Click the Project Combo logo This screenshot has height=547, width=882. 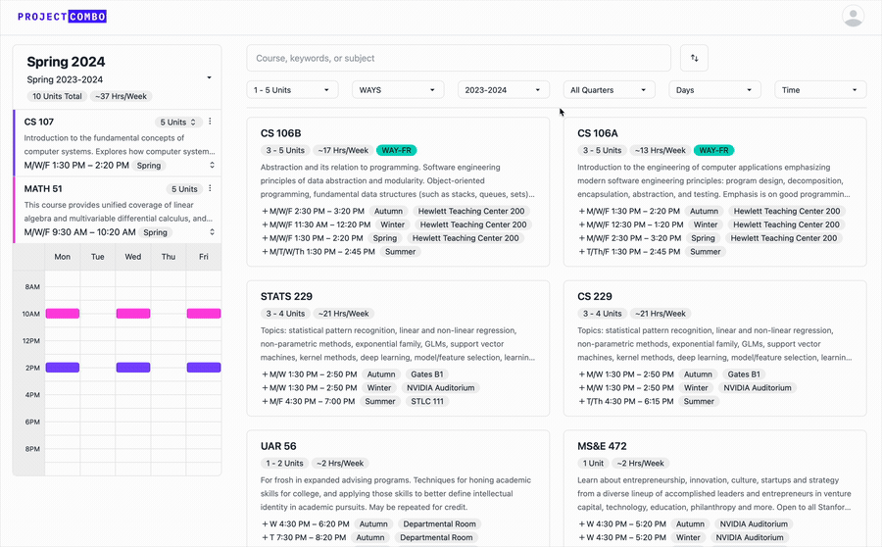tap(62, 17)
